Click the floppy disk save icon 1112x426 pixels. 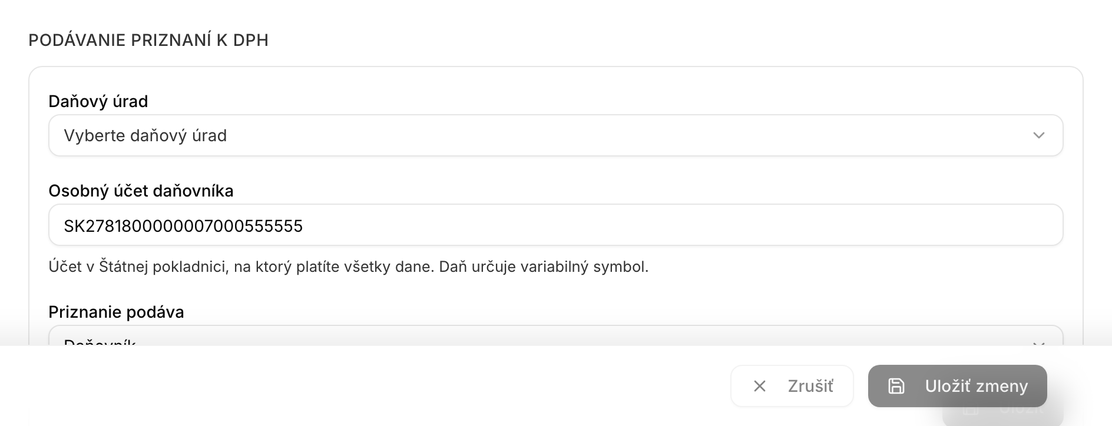point(896,386)
